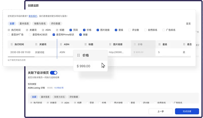203x118 pixels.
Task: Click drag handle of 图片链接 column header
Action: point(110,44)
